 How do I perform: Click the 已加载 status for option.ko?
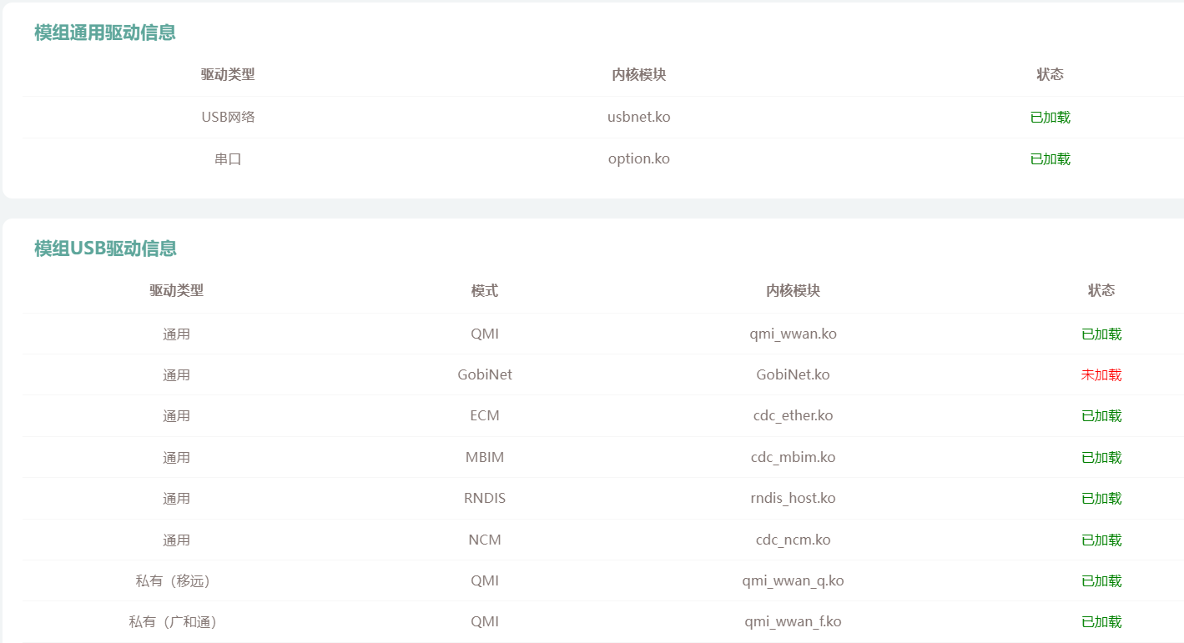tap(1050, 158)
